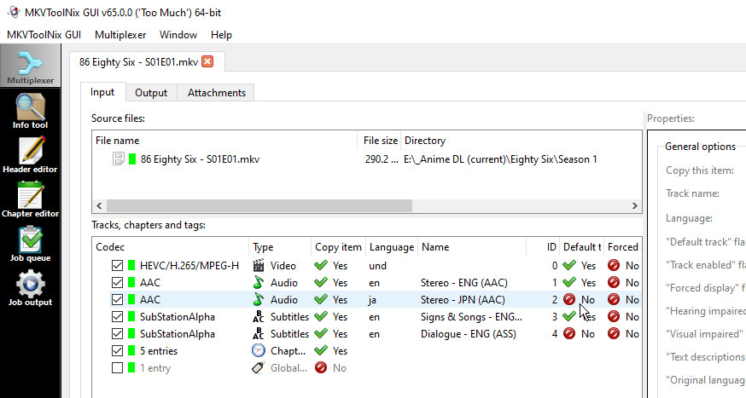746x398 pixels.
Task: Sort tracks by Codec column header
Action: [170, 247]
